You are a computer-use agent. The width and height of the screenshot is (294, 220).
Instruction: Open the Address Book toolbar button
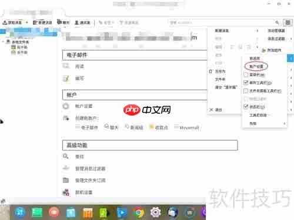pyautogui.click(x=82, y=22)
